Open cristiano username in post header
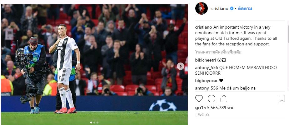 (220, 9)
